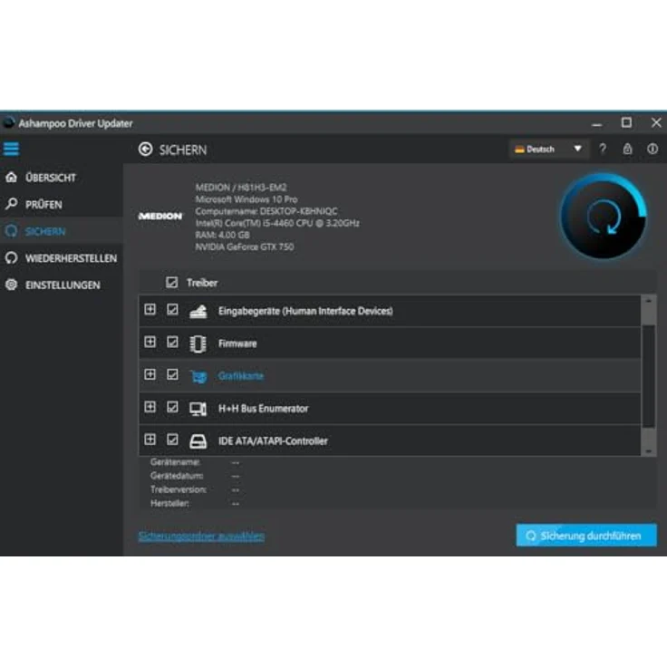Click the Computername DESKTOP-KBHNIQC text
667x667 pixels.
[x=266, y=211]
